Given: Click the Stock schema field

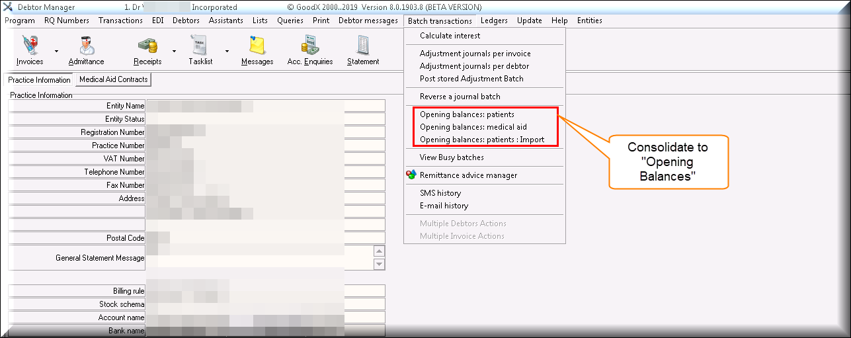Looking at the screenshot, I should [x=265, y=304].
